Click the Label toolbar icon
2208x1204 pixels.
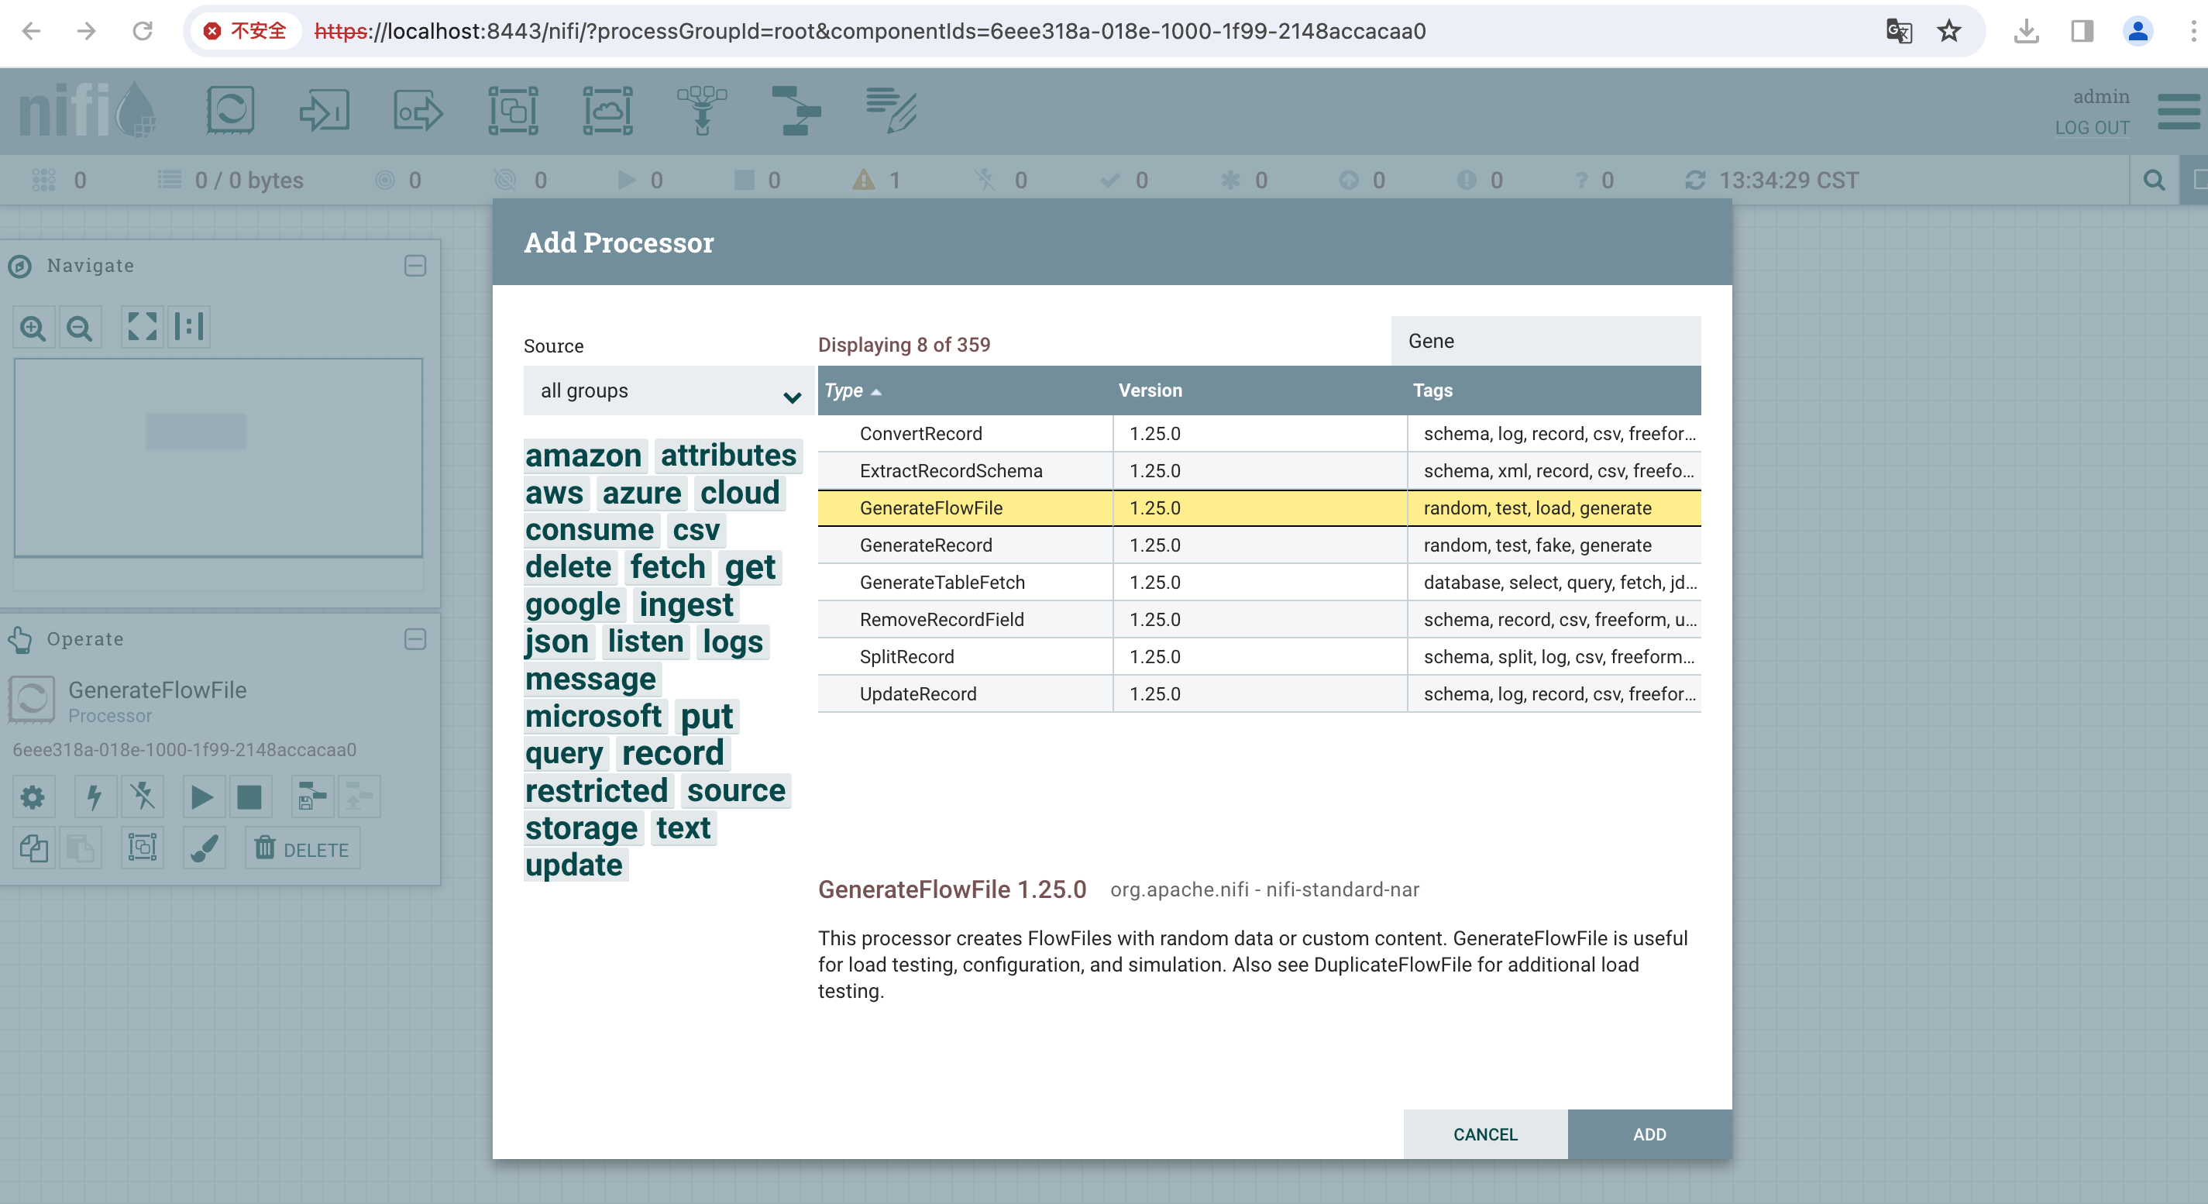(892, 111)
